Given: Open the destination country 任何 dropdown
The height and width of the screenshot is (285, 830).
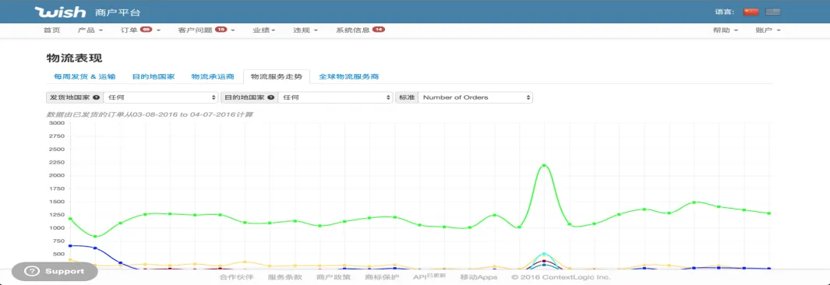Looking at the screenshot, I should 335,98.
